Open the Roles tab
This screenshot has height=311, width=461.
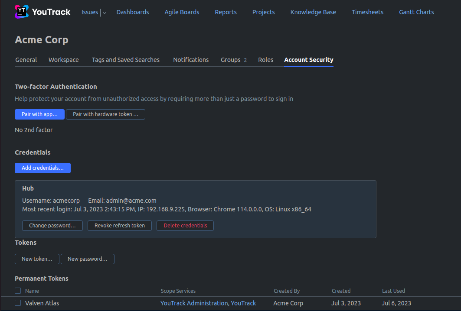265,60
